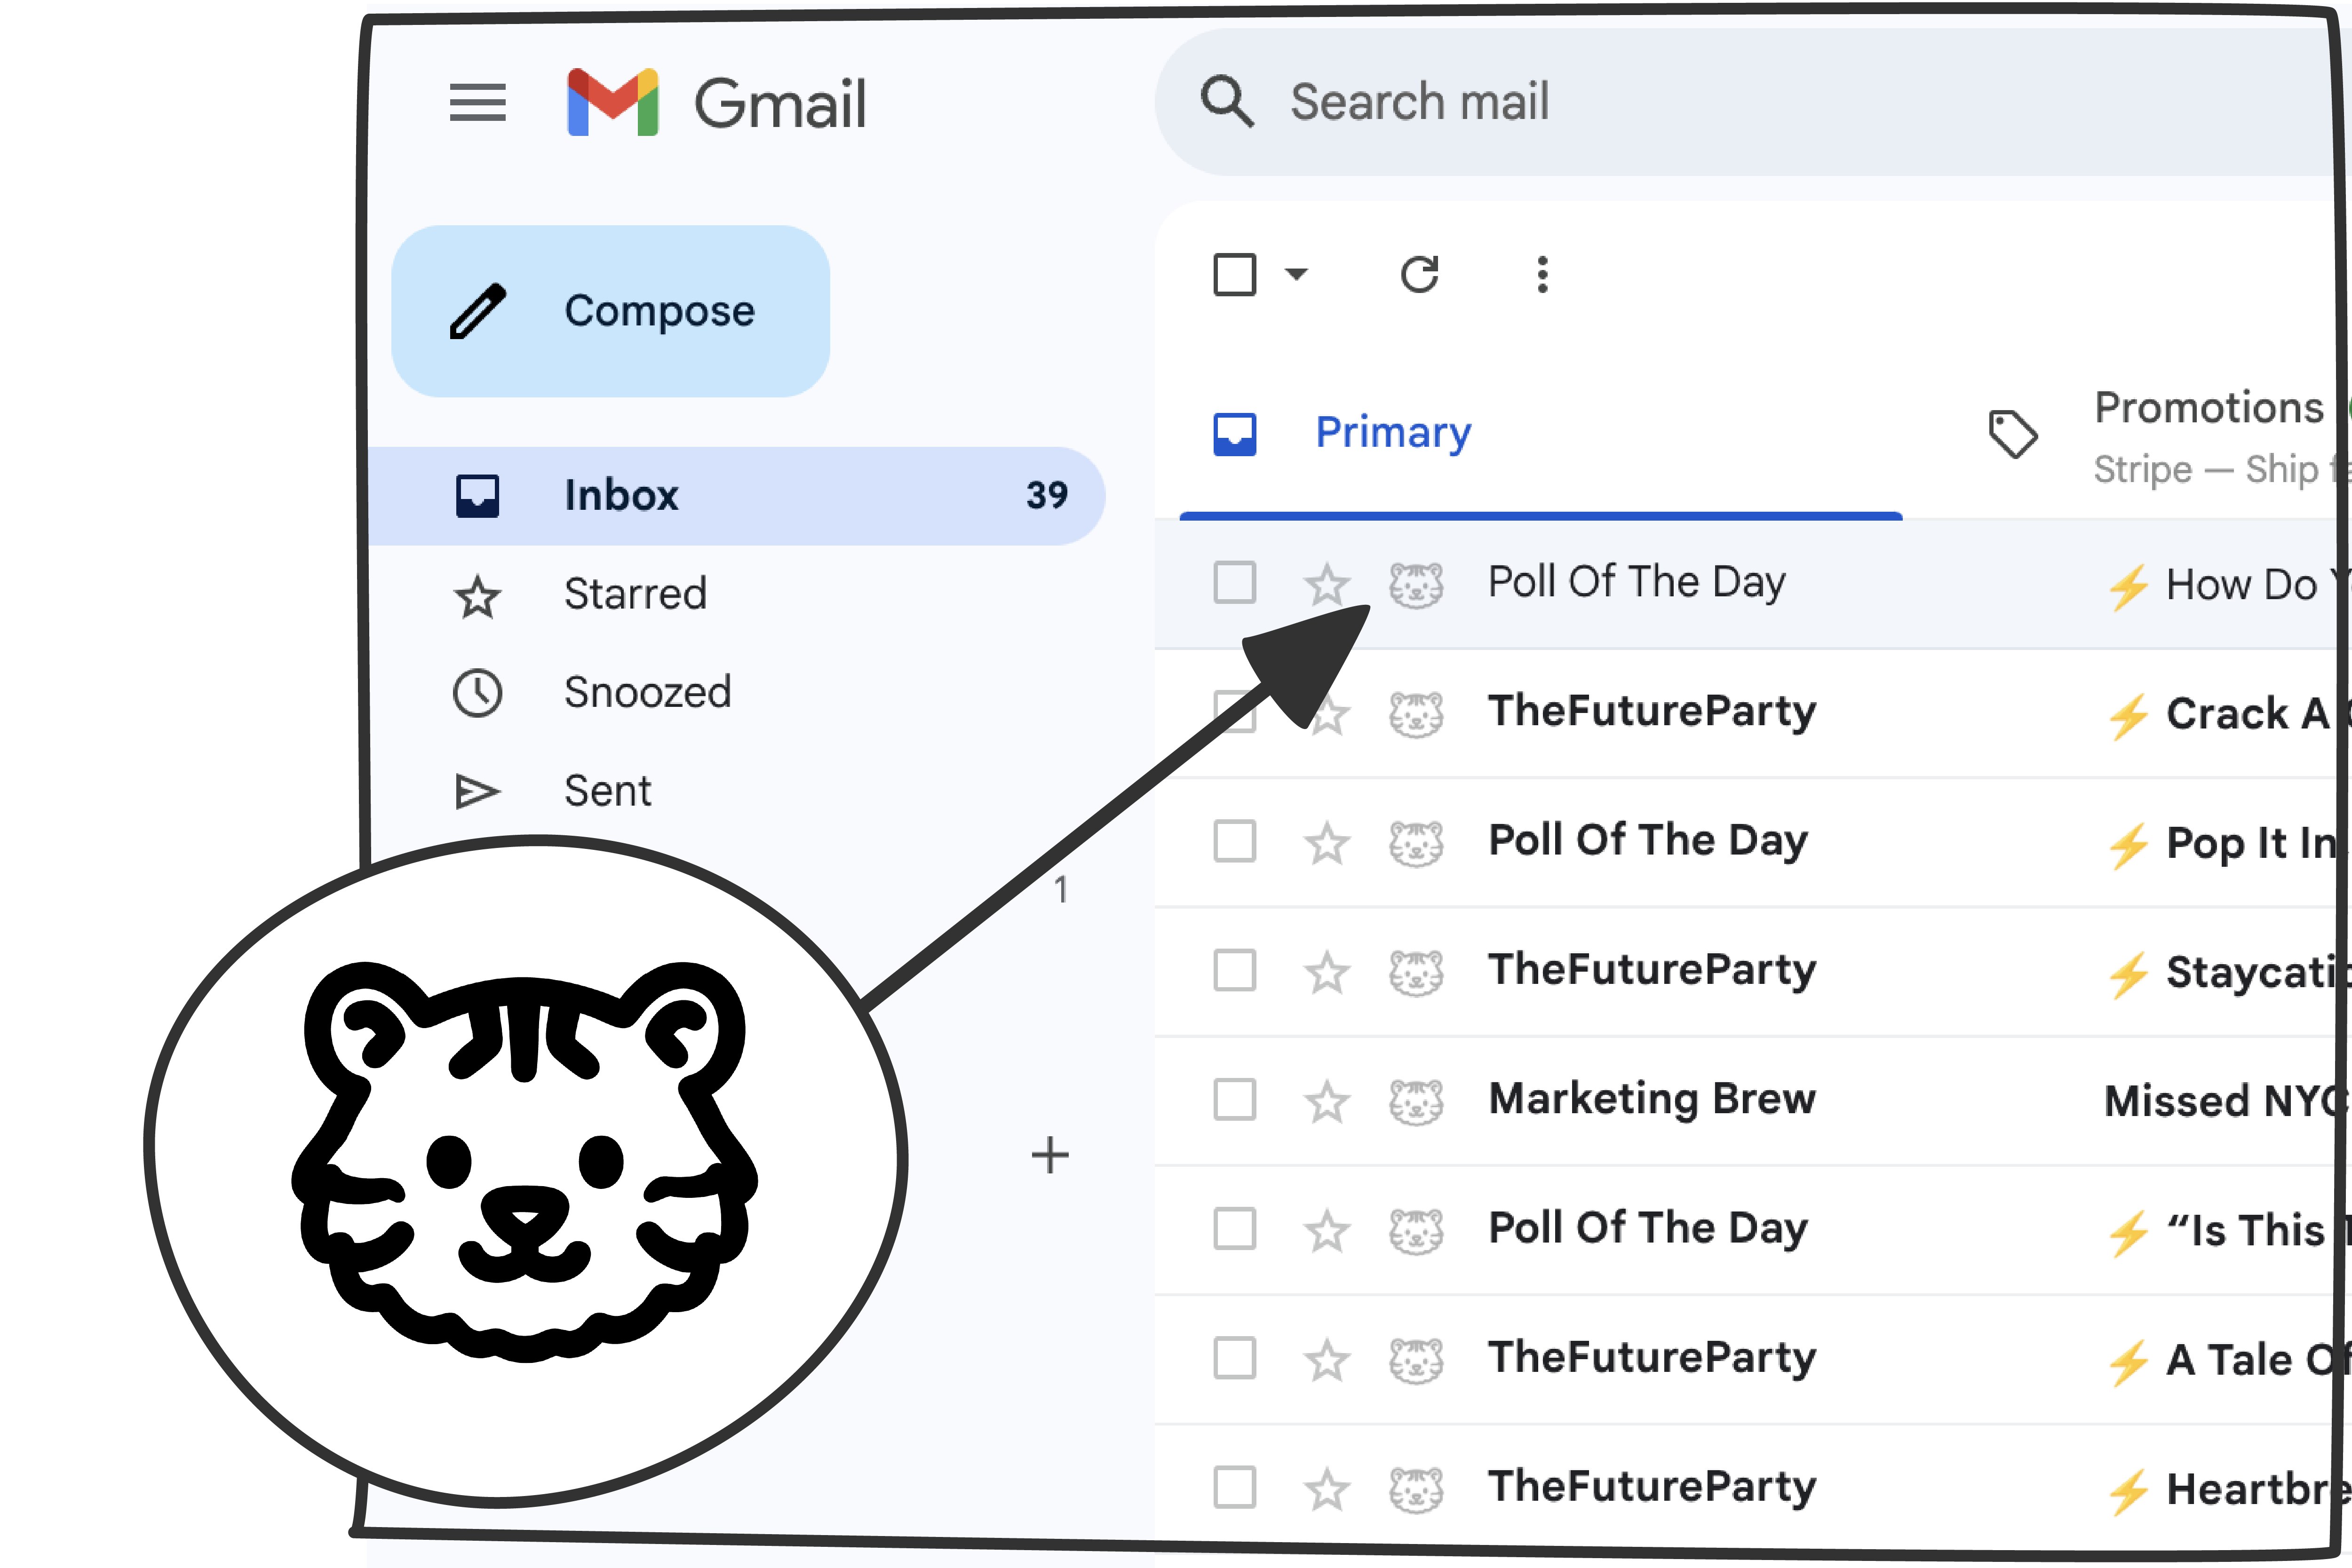Star the Marketing Brew email
The width and height of the screenshot is (2352, 1568).
pyautogui.click(x=1326, y=1101)
